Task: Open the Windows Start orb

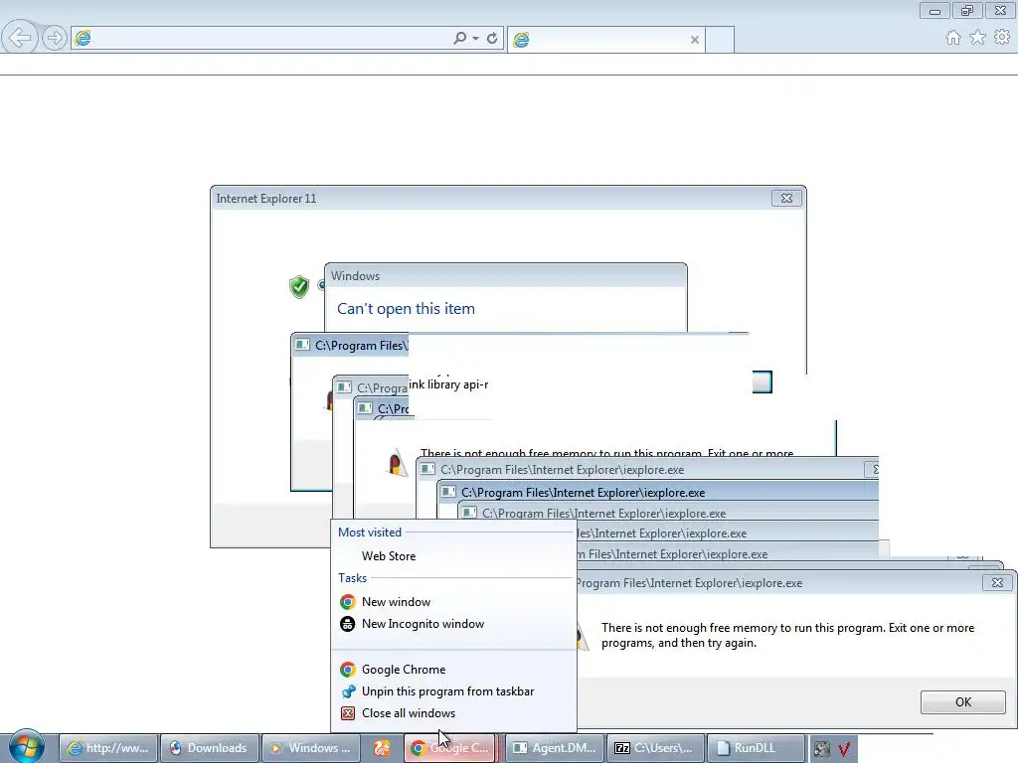Action: pyautogui.click(x=27, y=747)
